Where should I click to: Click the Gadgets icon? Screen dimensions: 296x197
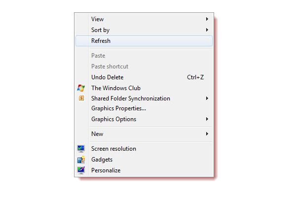(81, 160)
